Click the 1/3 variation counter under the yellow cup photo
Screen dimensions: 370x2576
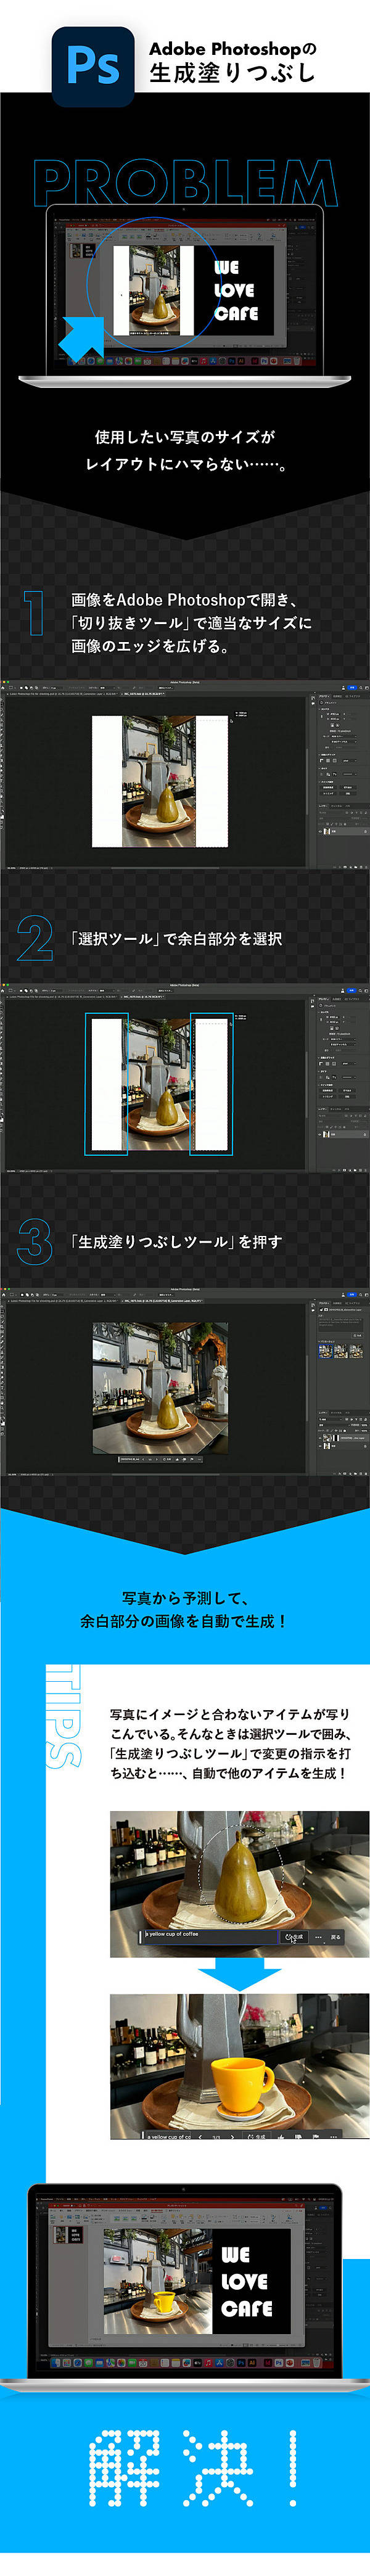click(x=216, y=2137)
